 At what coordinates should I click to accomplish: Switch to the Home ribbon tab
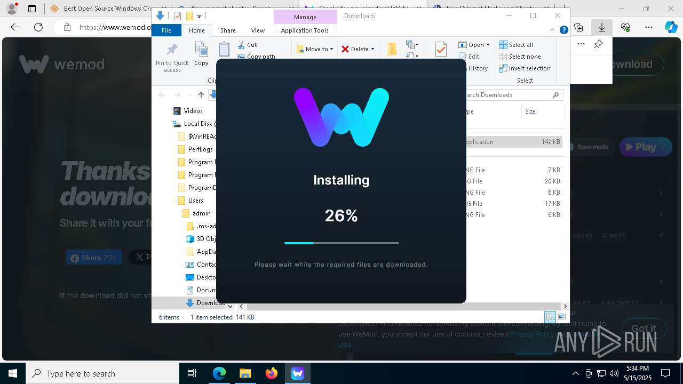(x=196, y=30)
